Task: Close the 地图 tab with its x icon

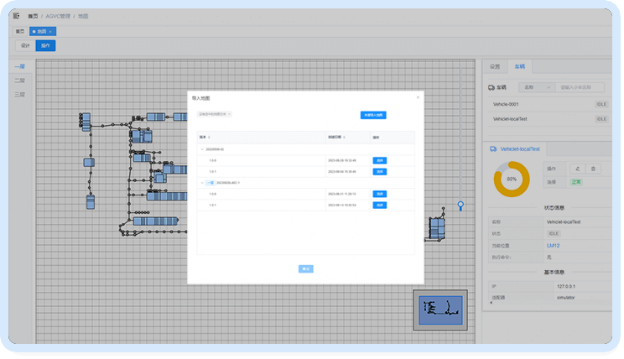Action: pyautogui.click(x=49, y=31)
